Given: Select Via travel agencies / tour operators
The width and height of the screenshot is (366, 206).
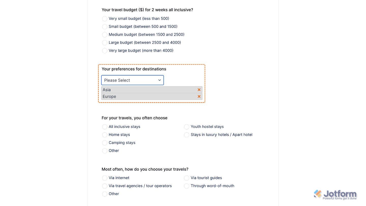Looking at the screenshot, I should (104, 186).
